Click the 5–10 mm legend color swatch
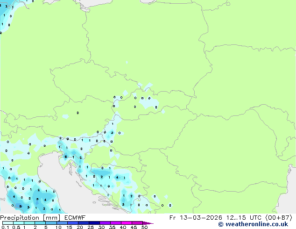Viewport: 296px width, 229px height. [x=51, y=223]
